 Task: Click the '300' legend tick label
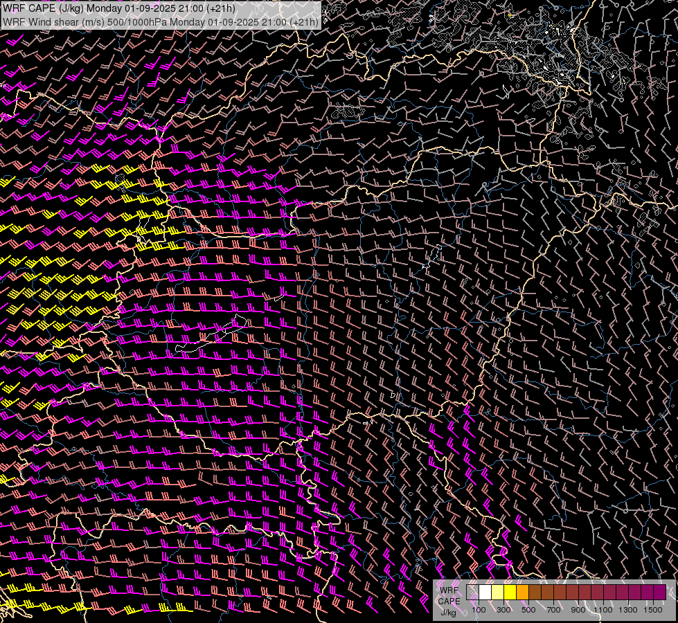point(503,610)
